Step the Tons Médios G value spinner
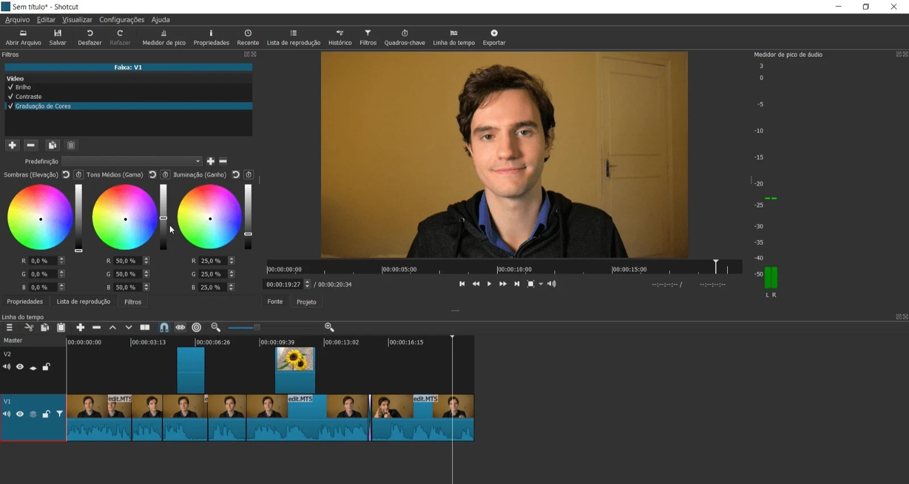The image size is (909, 484). pyautogui.click(x=146, y=274)
